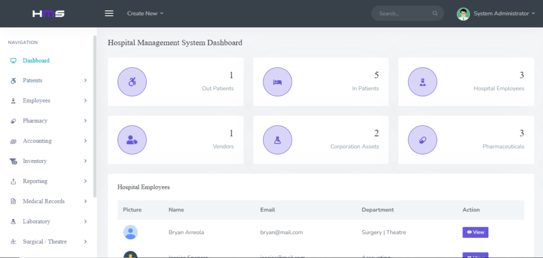
Task: Click the magnifier icon in search box
Action: 435,14
